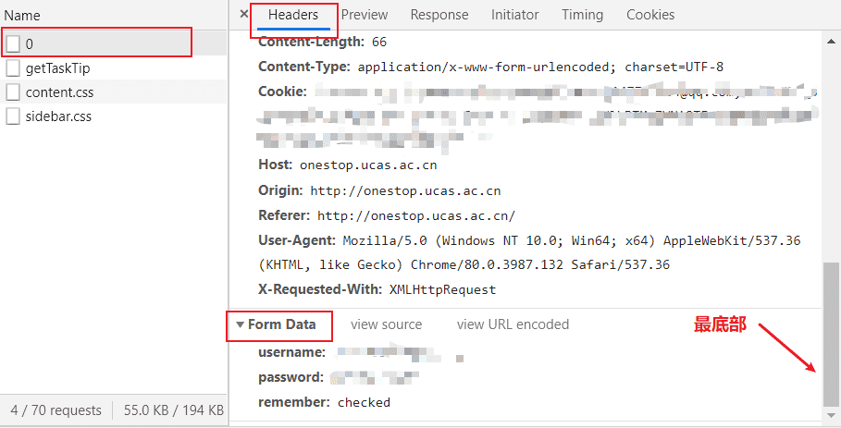This screenshot has height=428, width=841.
Task: Close the request details panel
Action: (244, 14)
